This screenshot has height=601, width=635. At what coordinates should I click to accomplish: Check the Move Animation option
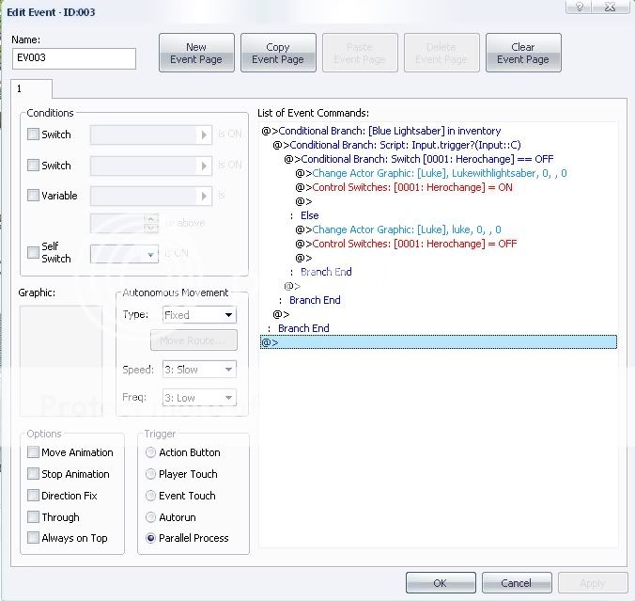pyautogui.click(x=34, y=452)
